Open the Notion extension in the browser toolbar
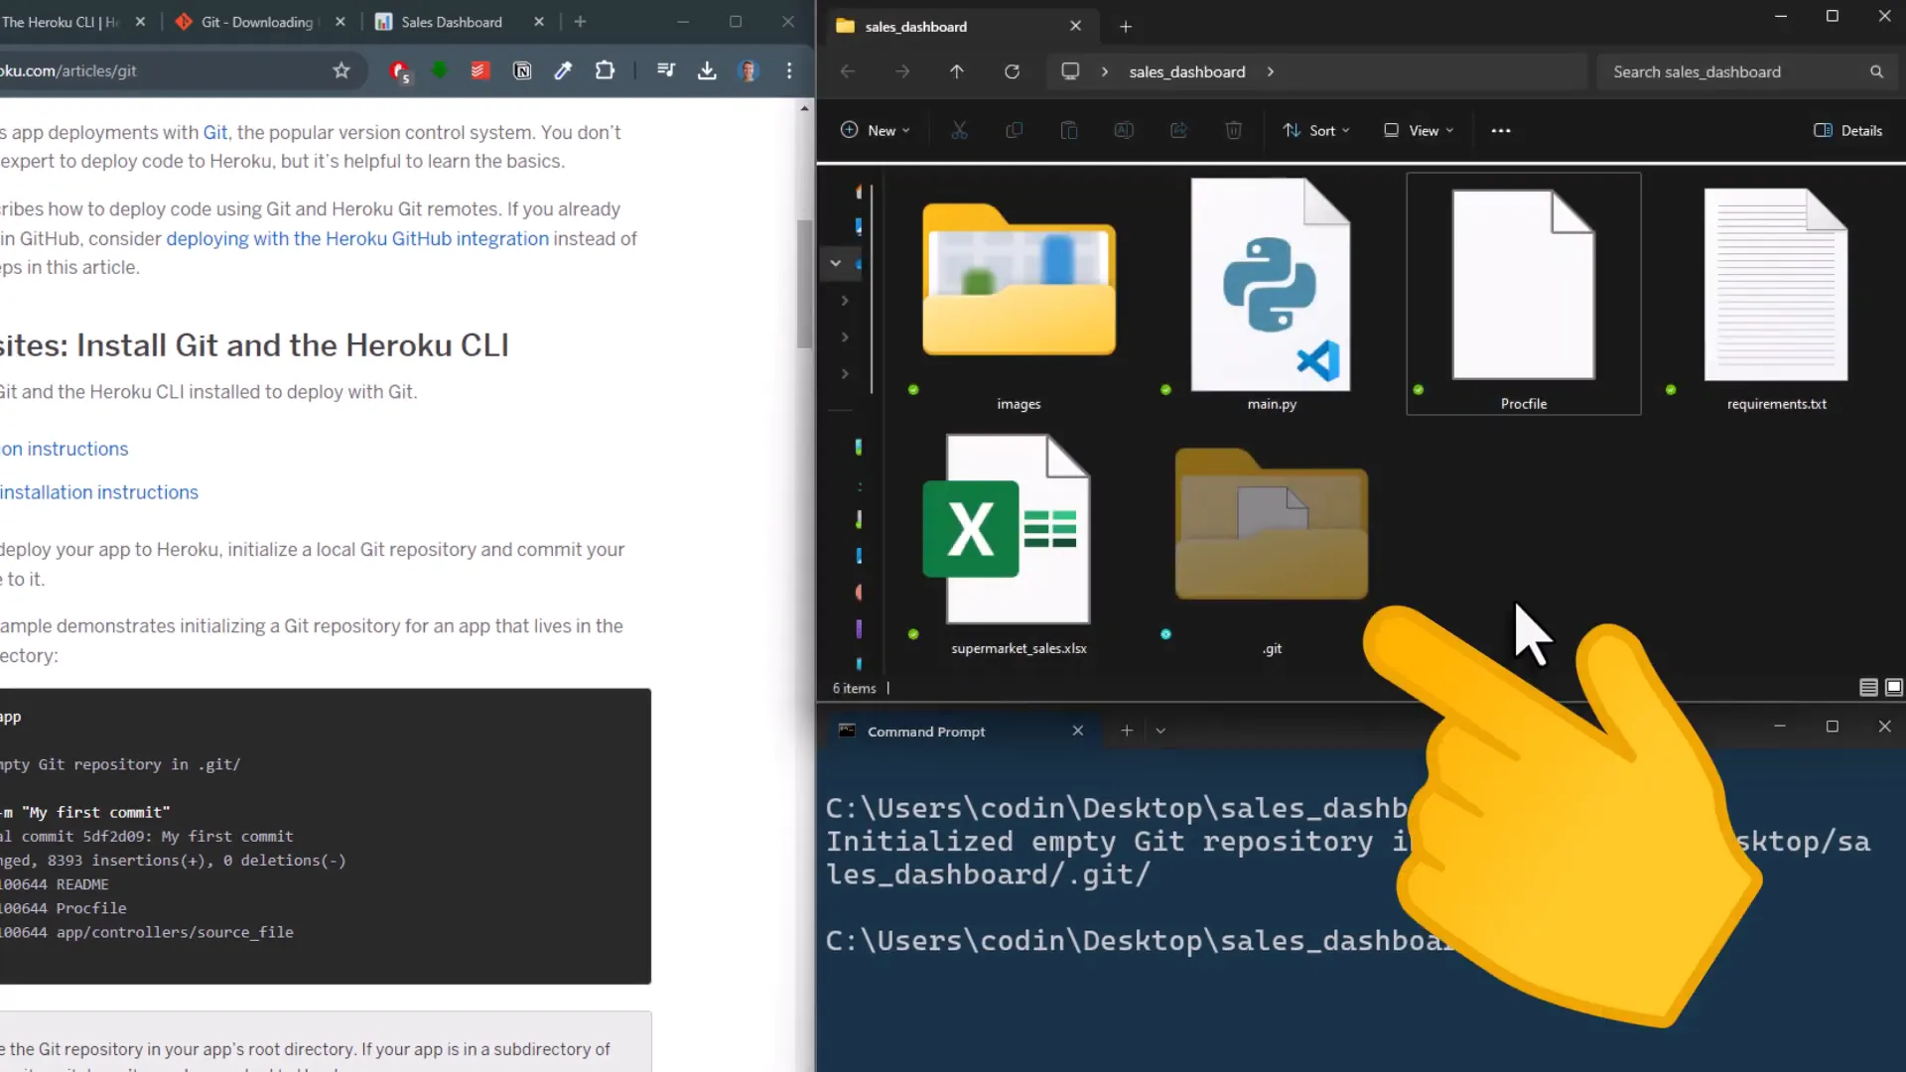The height and width of the screenshot is (1072, 1906). 521,70
